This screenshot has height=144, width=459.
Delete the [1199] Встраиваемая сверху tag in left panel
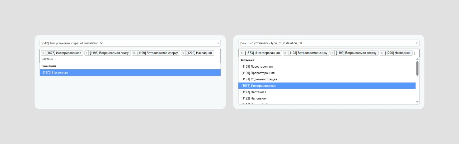[x=134, y=53]
